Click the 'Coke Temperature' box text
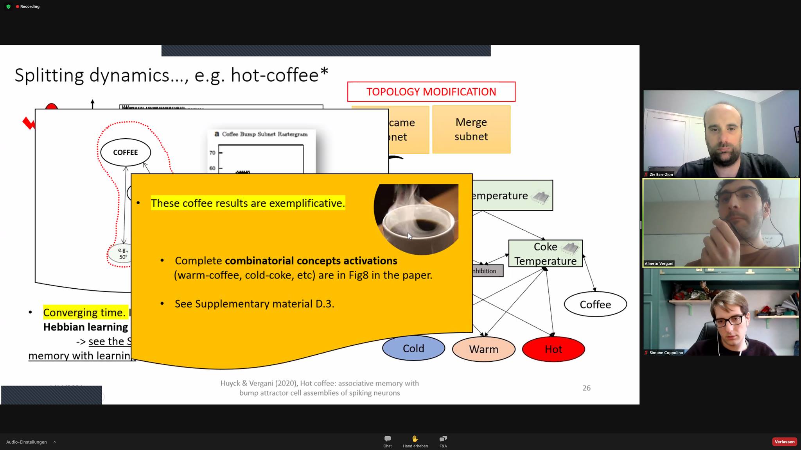801x450 pixels. 545,254
